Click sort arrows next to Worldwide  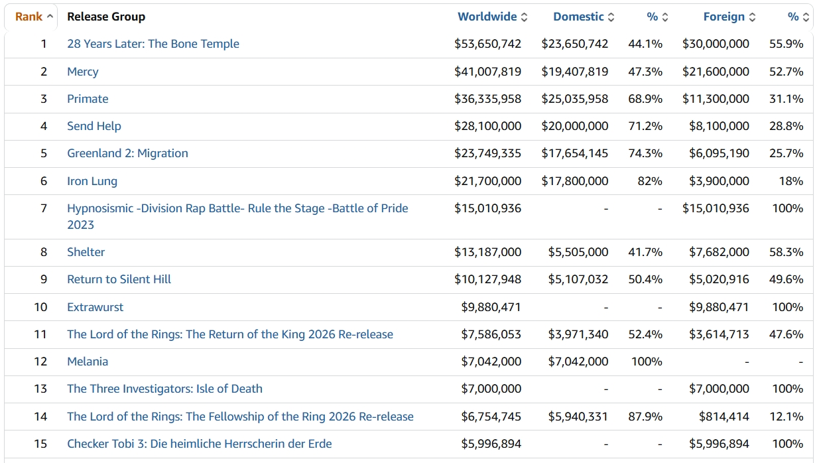[x=525, y=17]
